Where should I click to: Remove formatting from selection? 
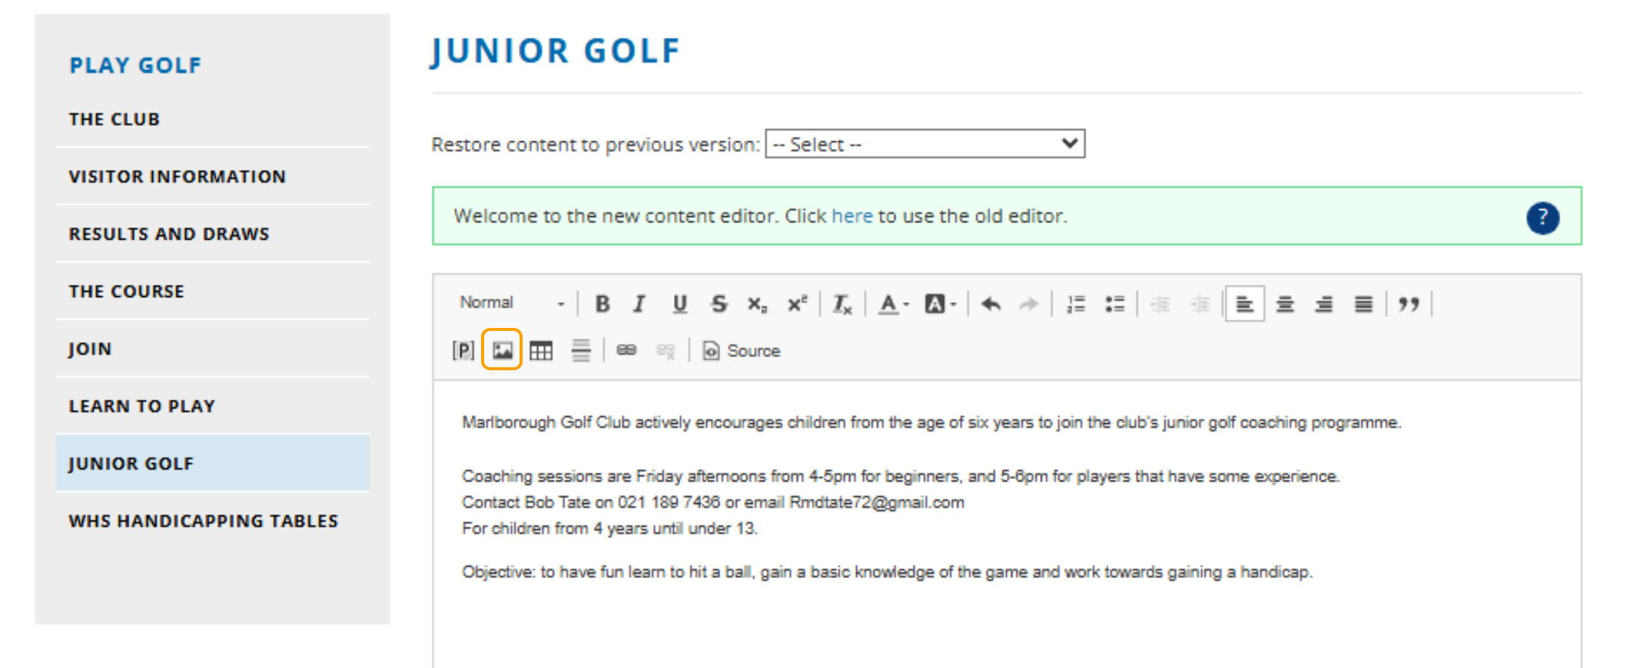pos(842,304)
